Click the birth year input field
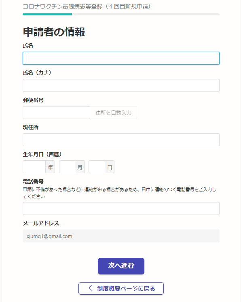 click(x=34, y=167)
